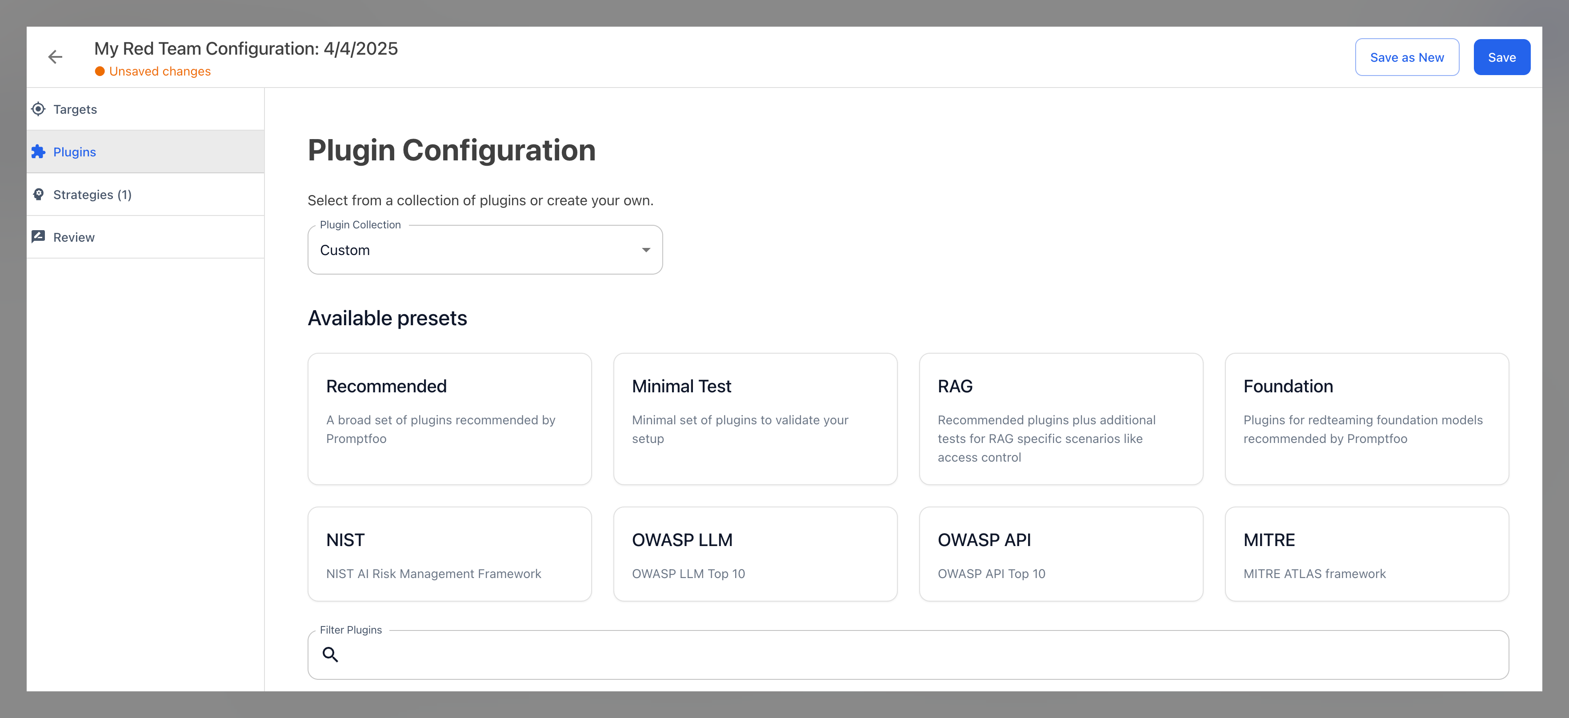Click the Custom dropdown's chevron arrow

[x=646, y=250]
